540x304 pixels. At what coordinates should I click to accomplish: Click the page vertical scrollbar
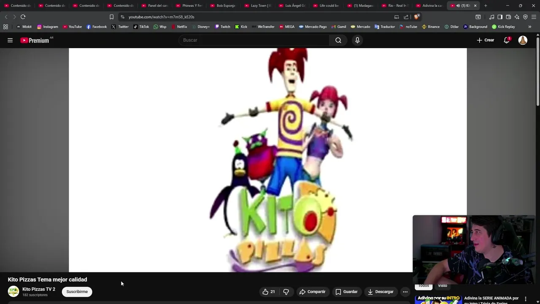point(538,72)
